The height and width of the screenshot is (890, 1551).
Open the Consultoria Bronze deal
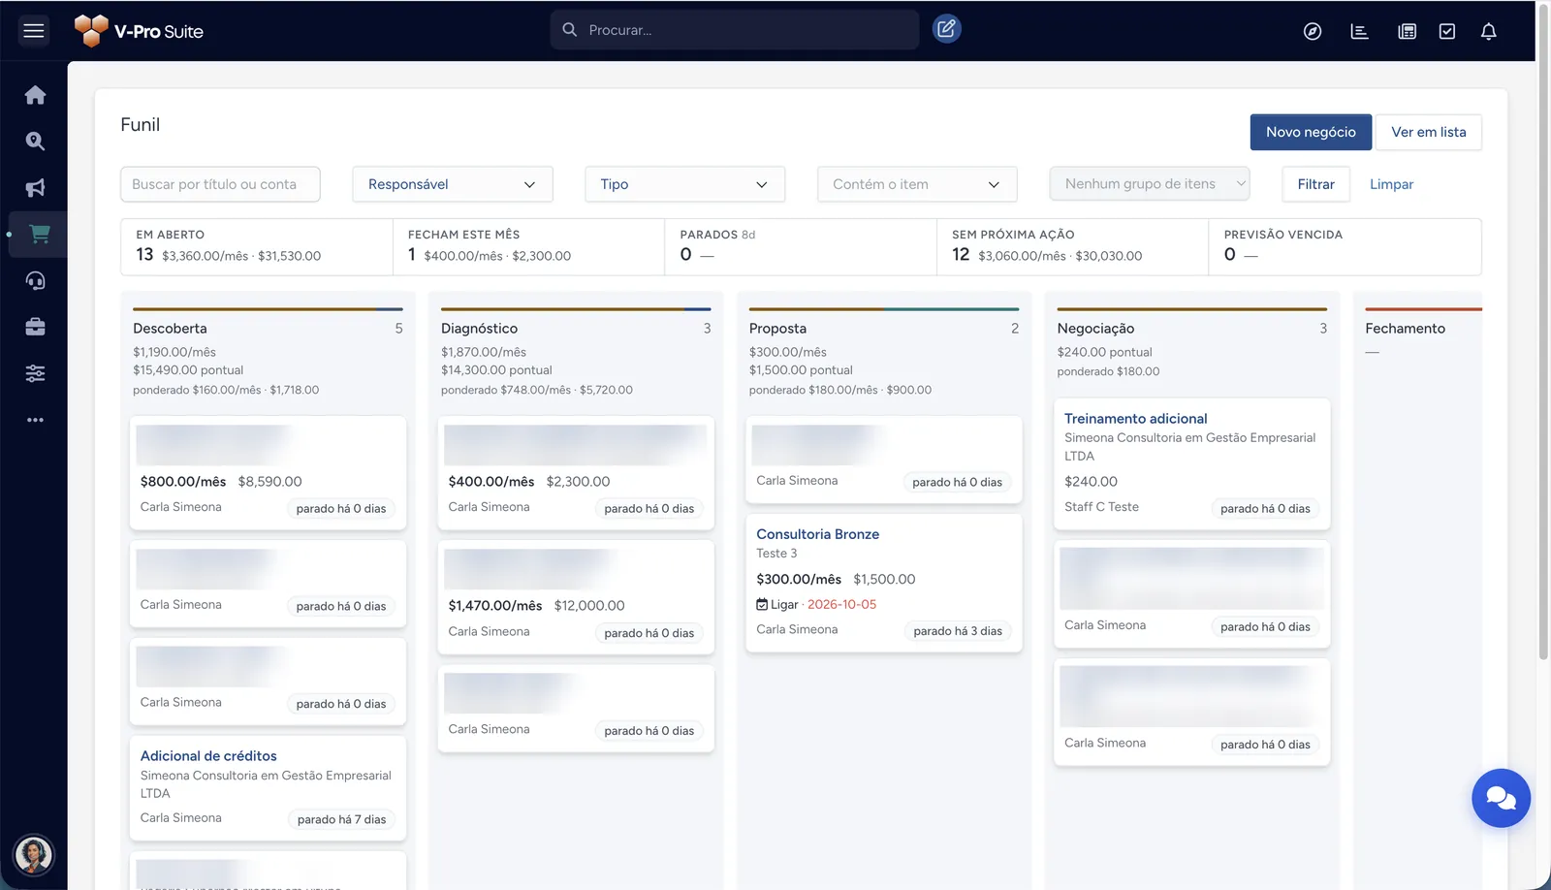pyautogui.click(x=818, y=534)
